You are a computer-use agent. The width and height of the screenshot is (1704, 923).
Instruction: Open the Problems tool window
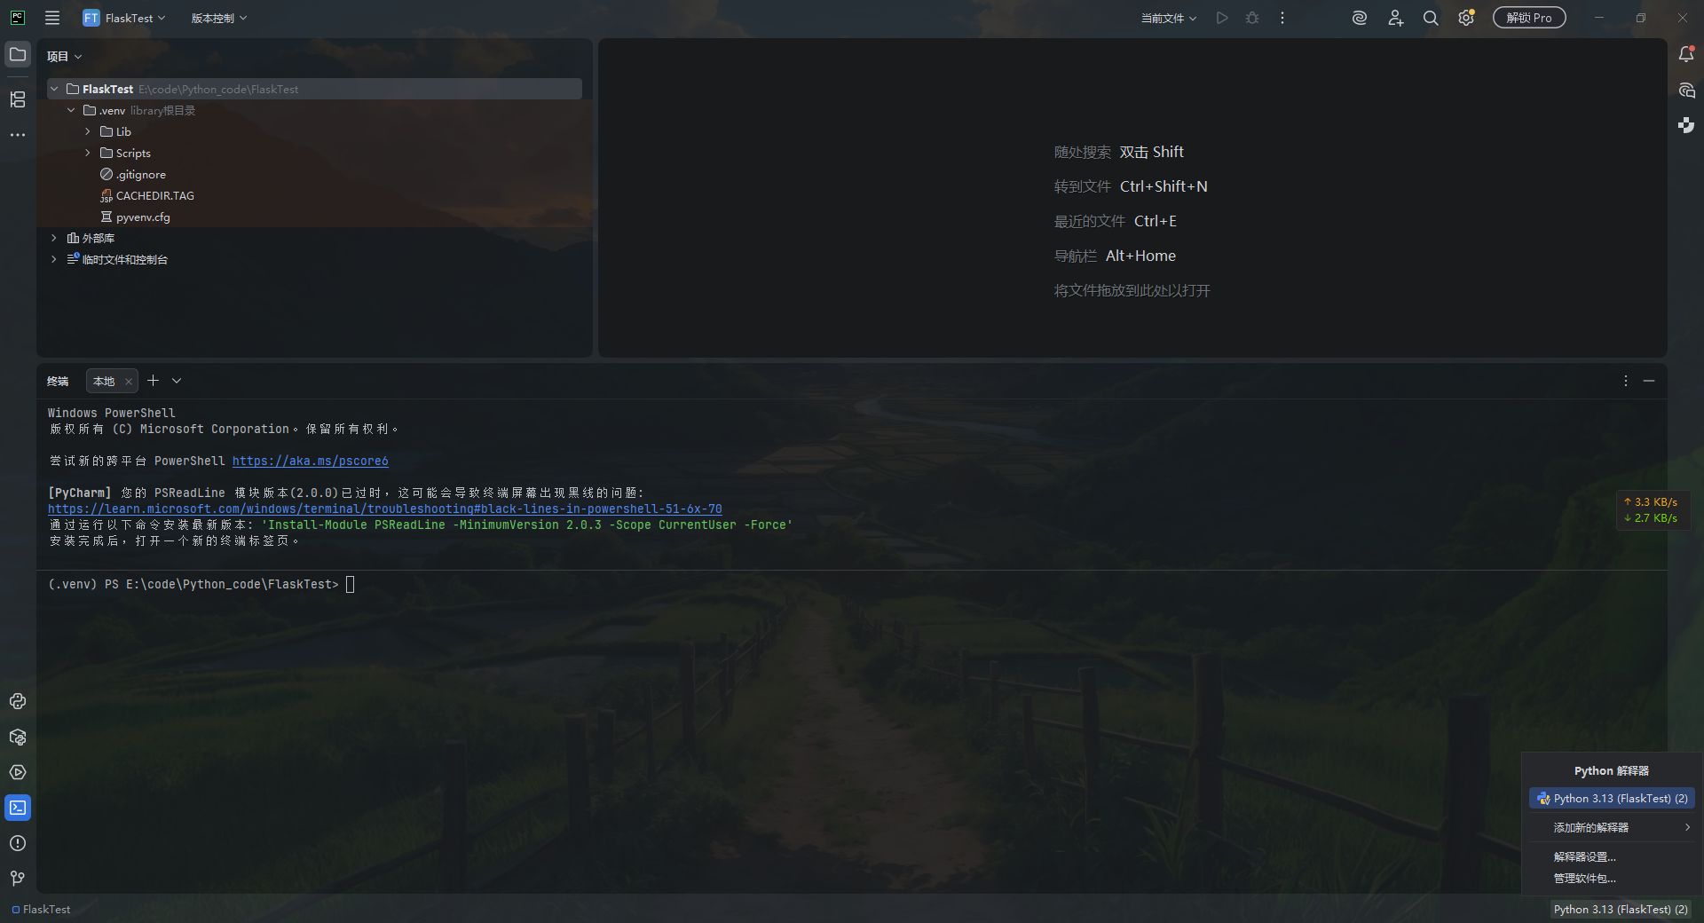pos(18,843)
